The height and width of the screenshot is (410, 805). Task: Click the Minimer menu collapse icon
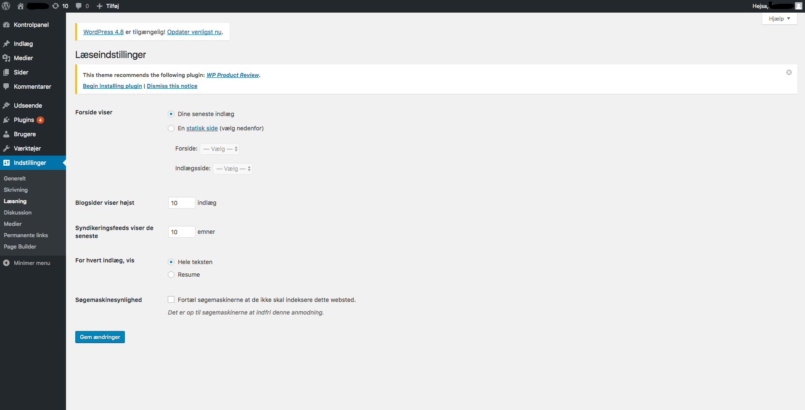(x=6, y=263)
